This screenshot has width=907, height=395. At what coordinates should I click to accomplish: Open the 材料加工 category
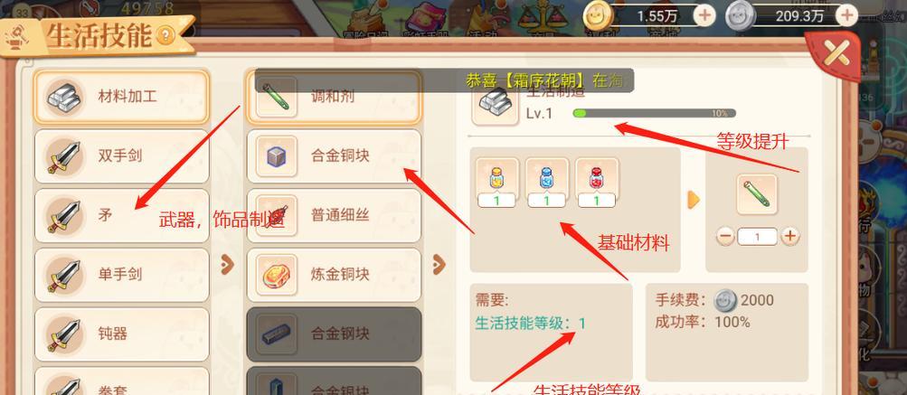click(121, 97)
